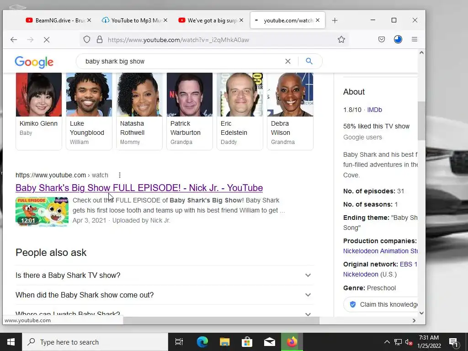The height and width of the screenshot is (351, 468).
Task: Clear the Google search box
Action: 288,61
